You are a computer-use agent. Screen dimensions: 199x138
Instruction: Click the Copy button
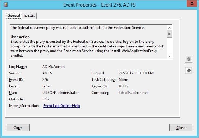tap(18, 128)
